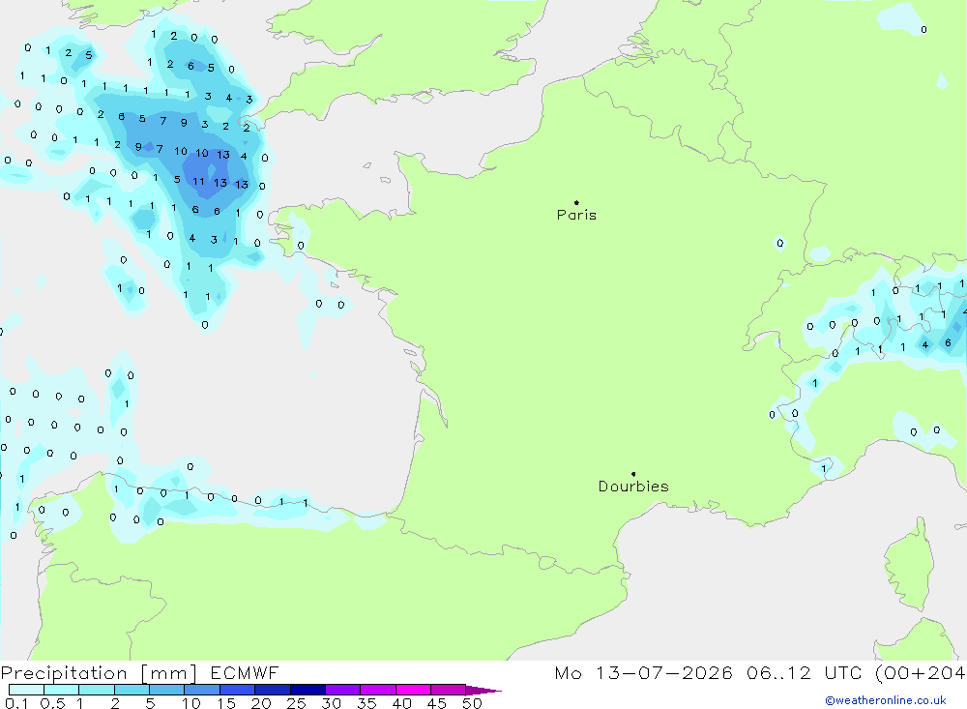This screenshot has height=709, width=967.
Task: Click the 'Precipitation [mm]' title text
Action: point(99,673)
